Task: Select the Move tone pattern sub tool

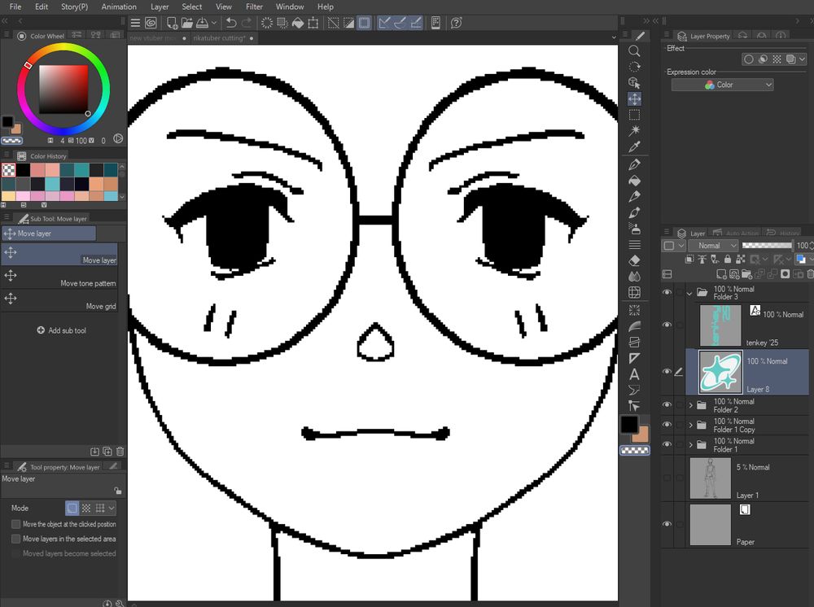Action: pyautogui.click(x=59, y=277)
